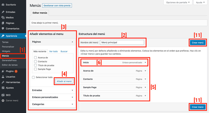Switch to the Buscar tab
This screenshot has width=209, height=113.
click(64, 51)
